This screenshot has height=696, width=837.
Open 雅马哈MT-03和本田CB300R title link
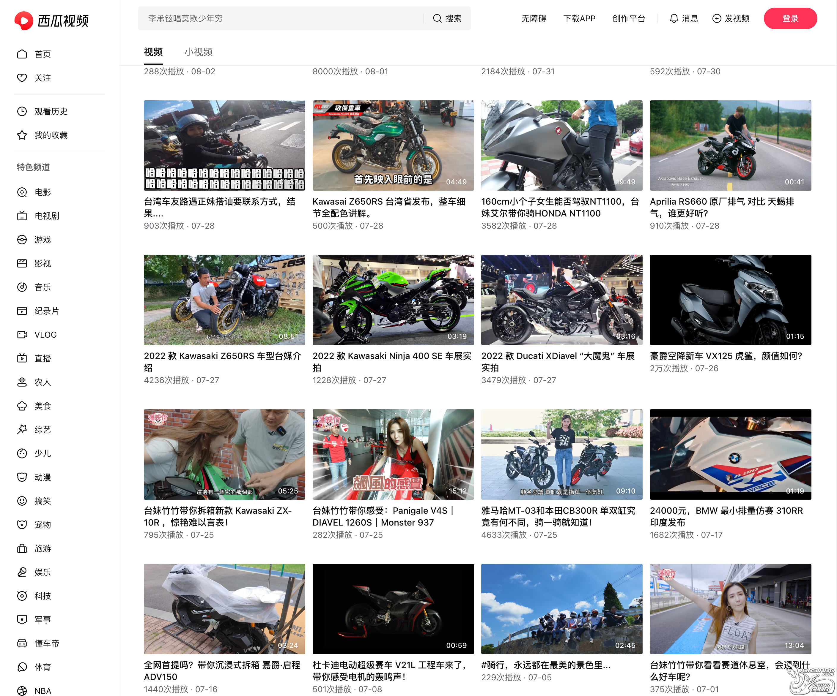[x=558, y=516]
